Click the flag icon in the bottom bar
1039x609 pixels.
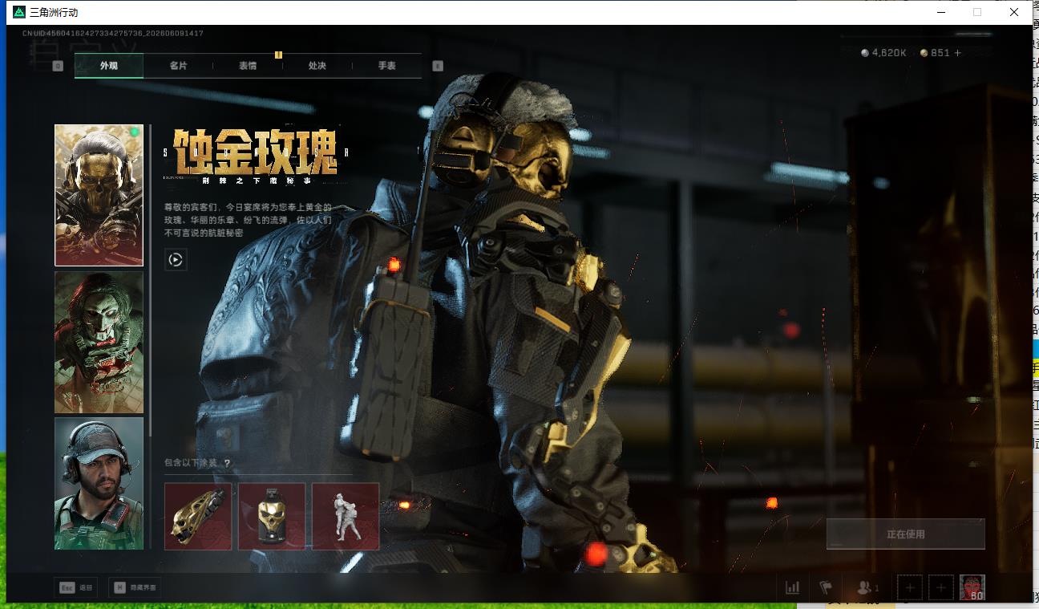coord(826,587)
